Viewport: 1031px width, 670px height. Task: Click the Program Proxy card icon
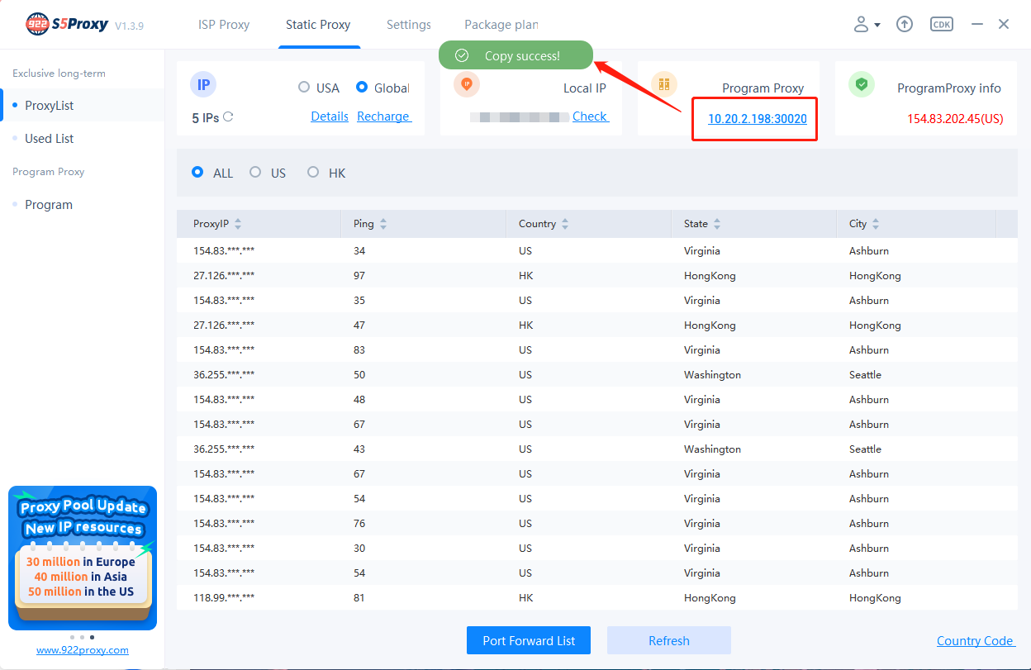tap(664, 84)
